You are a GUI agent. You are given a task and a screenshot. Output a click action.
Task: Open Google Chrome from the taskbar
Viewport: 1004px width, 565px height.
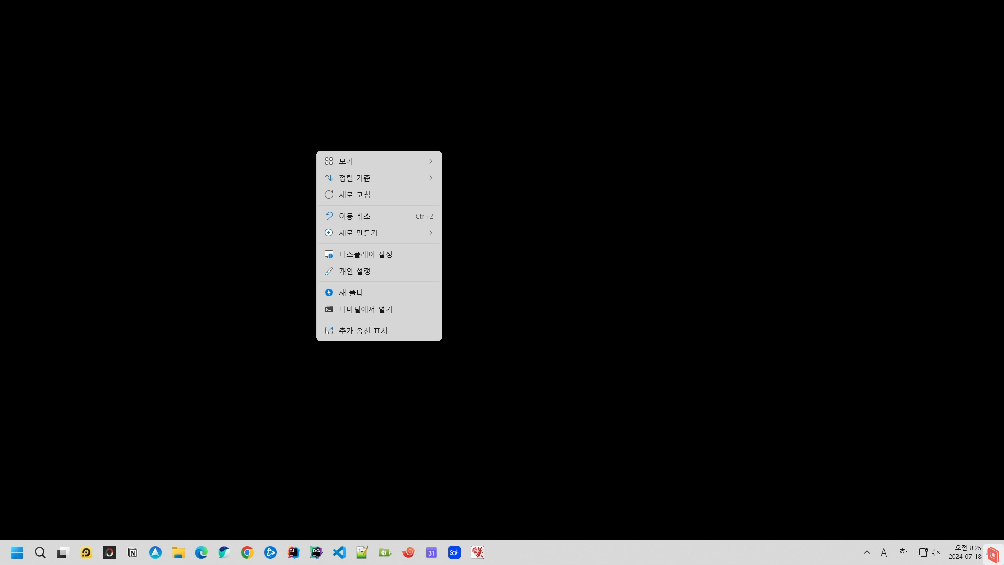coord(247,552)
